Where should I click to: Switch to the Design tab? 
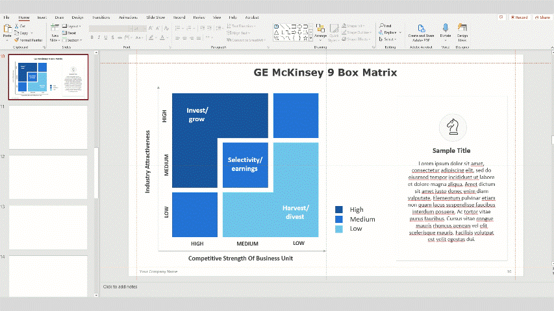pos(77,17)
